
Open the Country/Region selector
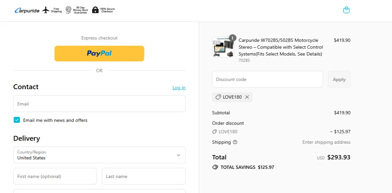99,155
